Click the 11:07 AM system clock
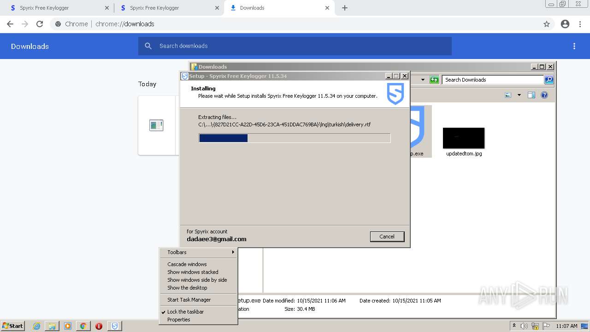Image resolution: width=590 pixels, height=332 pixels. pos(566,326)
